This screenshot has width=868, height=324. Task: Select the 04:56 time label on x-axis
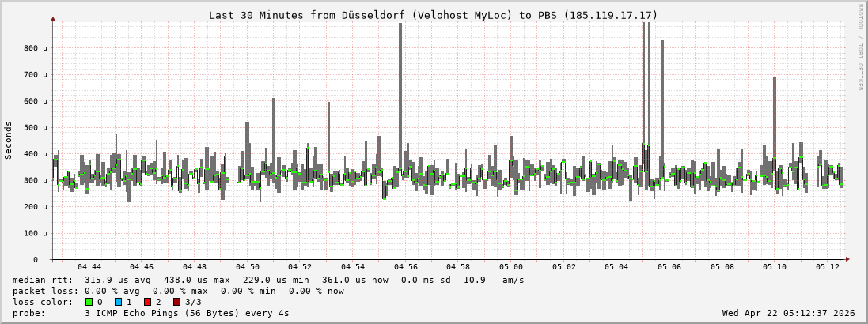[406, 268]
